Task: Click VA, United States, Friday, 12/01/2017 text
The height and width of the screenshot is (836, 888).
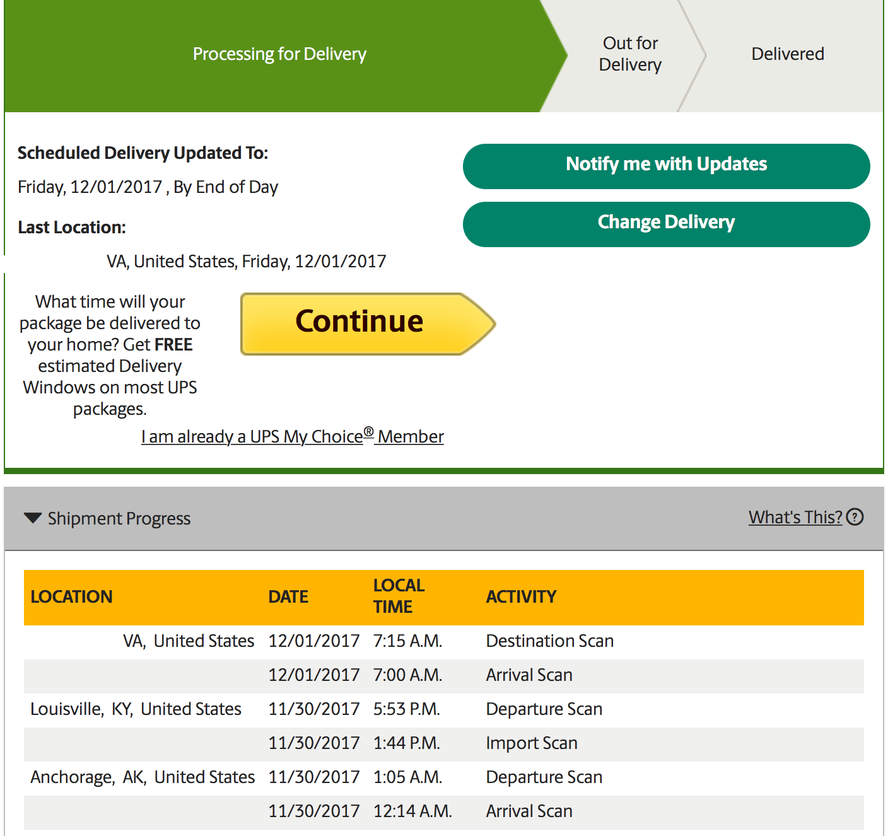Action: click(x=246, y=262)
